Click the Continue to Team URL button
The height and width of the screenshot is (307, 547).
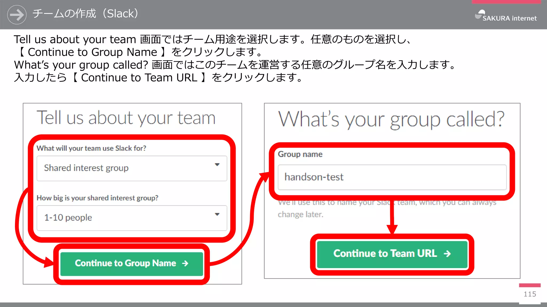[x=392, y=254]
